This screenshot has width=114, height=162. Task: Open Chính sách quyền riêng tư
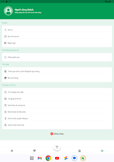point(57,118)
